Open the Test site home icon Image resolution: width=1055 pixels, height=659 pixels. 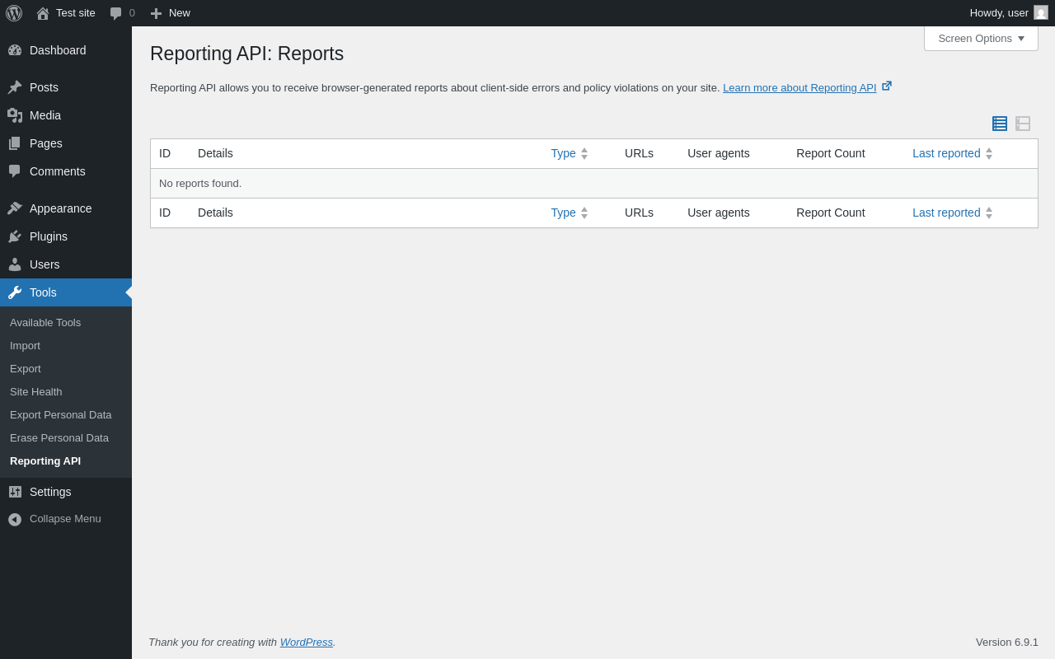(43, 13)
